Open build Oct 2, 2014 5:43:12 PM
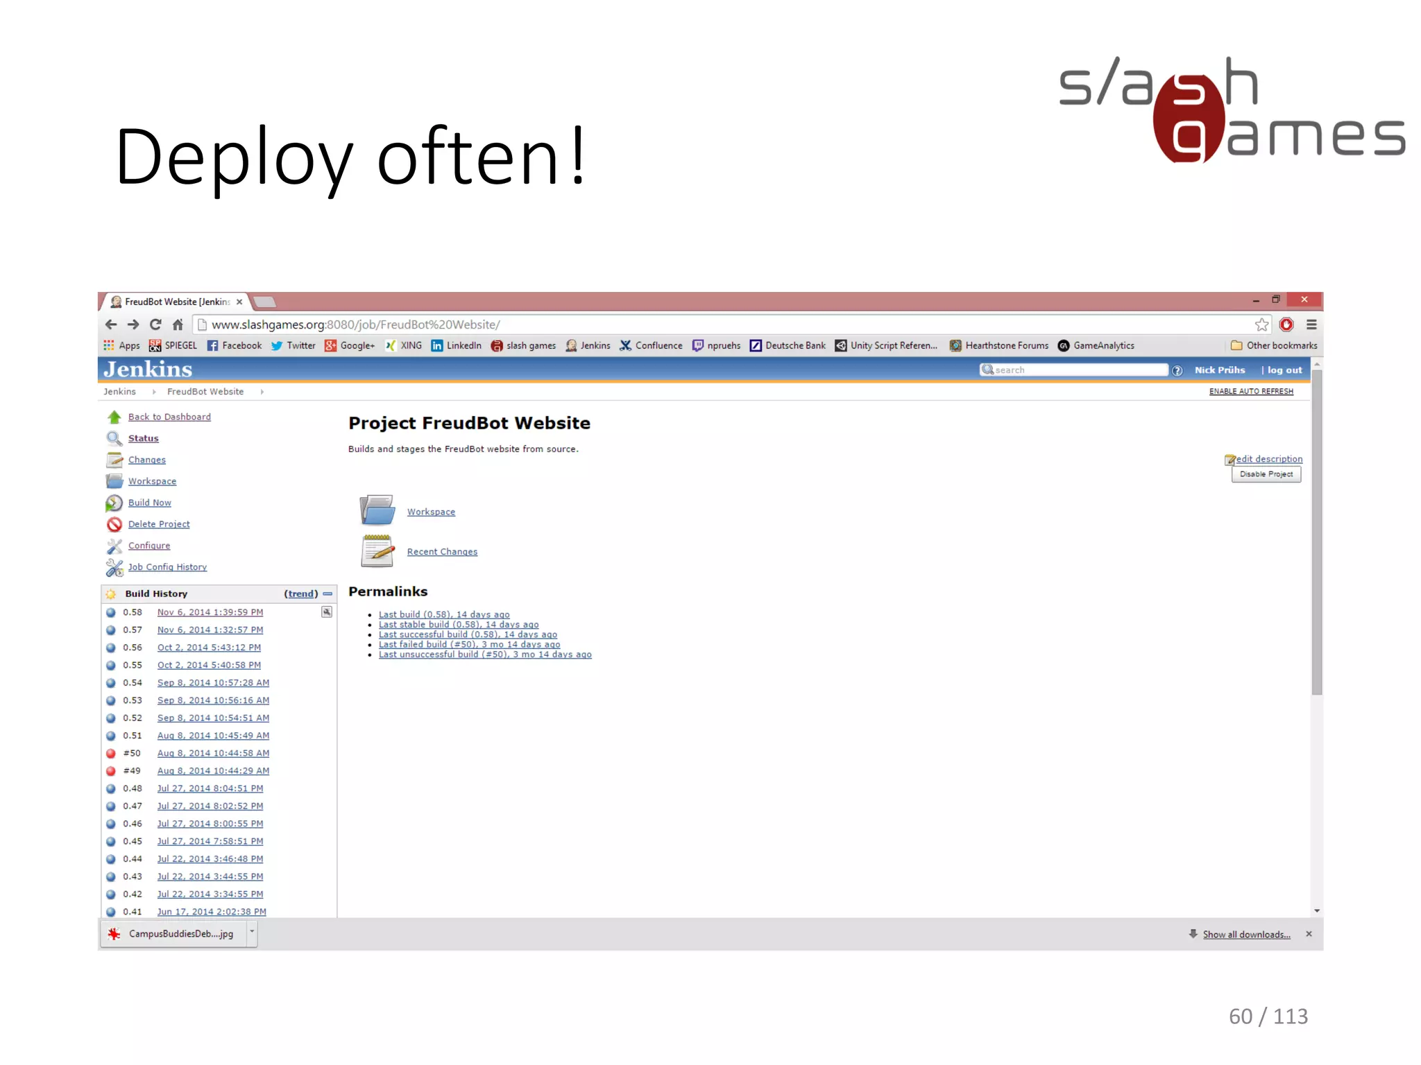 [x=209, y=648]
